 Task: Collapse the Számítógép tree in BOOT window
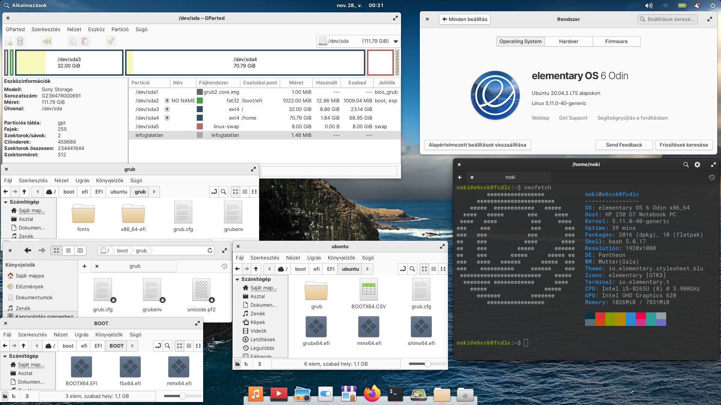pos(5,356)
